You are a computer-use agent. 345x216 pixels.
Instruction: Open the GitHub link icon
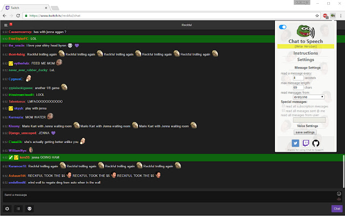pyautogui.click(x=315, y=143)
